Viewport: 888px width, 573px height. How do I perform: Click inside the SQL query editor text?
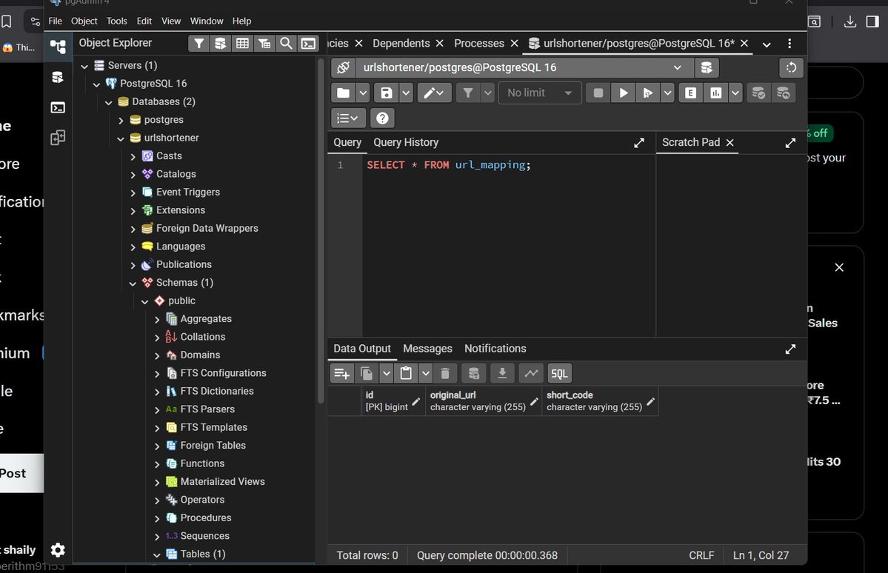click(449, 165)
